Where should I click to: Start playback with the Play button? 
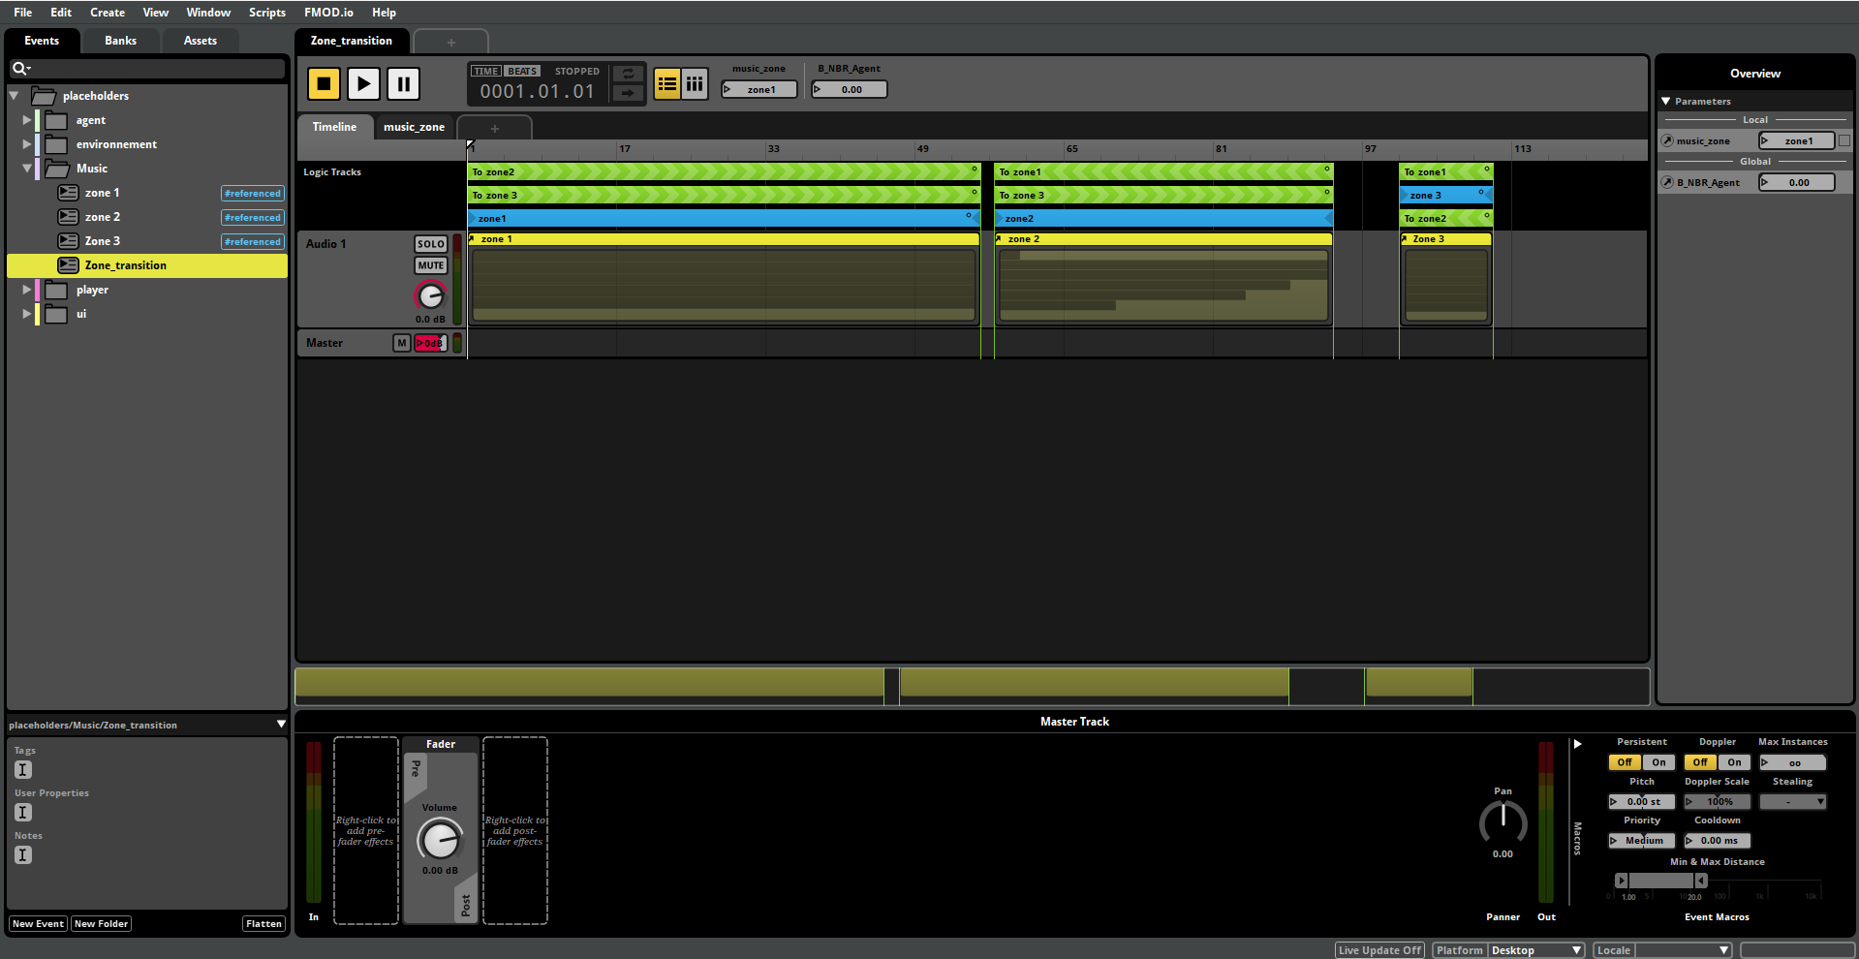(363, 83)
